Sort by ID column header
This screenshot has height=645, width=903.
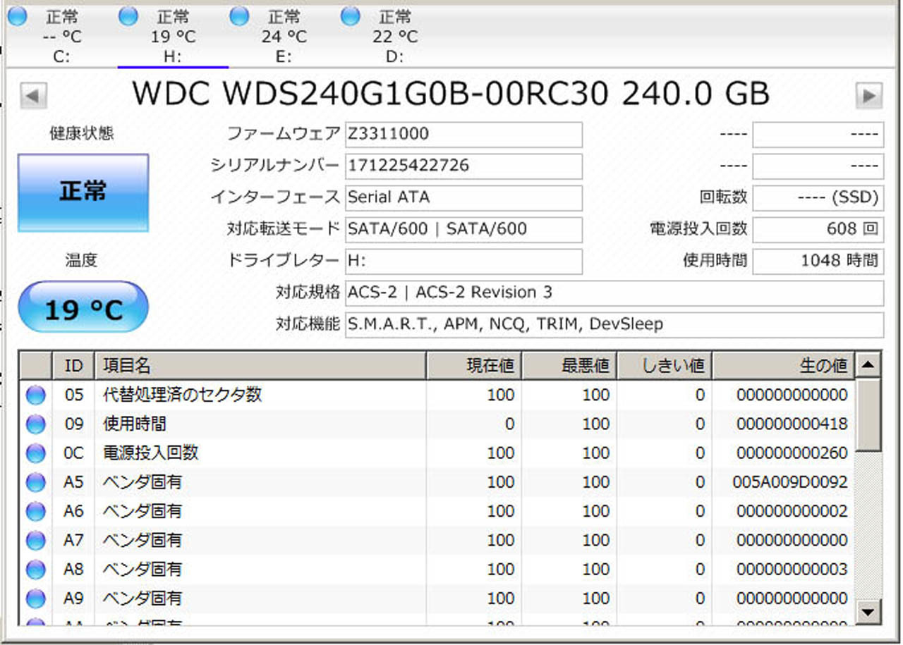point(73,365)
